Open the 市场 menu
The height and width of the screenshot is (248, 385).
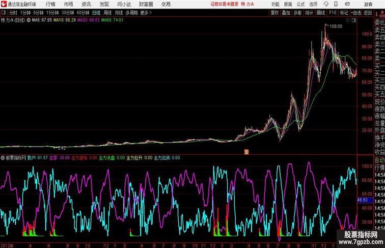[69, 4]
